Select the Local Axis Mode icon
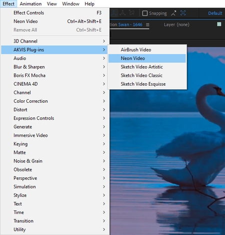This screenshot has height=235, width=225. (113, 13)
